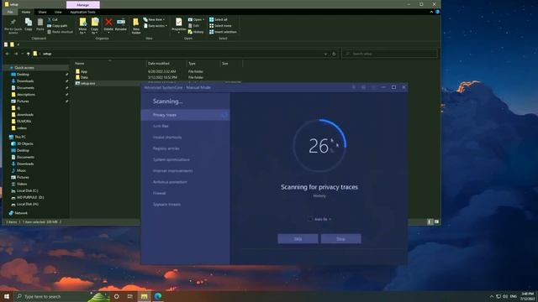This screenshot has height=302, width=538.
Task: Select Privacy traces in the scan list
Action: [185, 115]
